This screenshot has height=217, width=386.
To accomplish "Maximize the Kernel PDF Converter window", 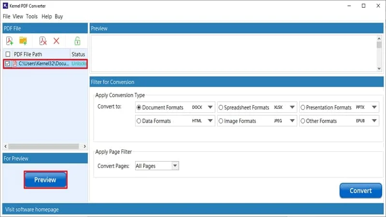I will pos(363,6).
